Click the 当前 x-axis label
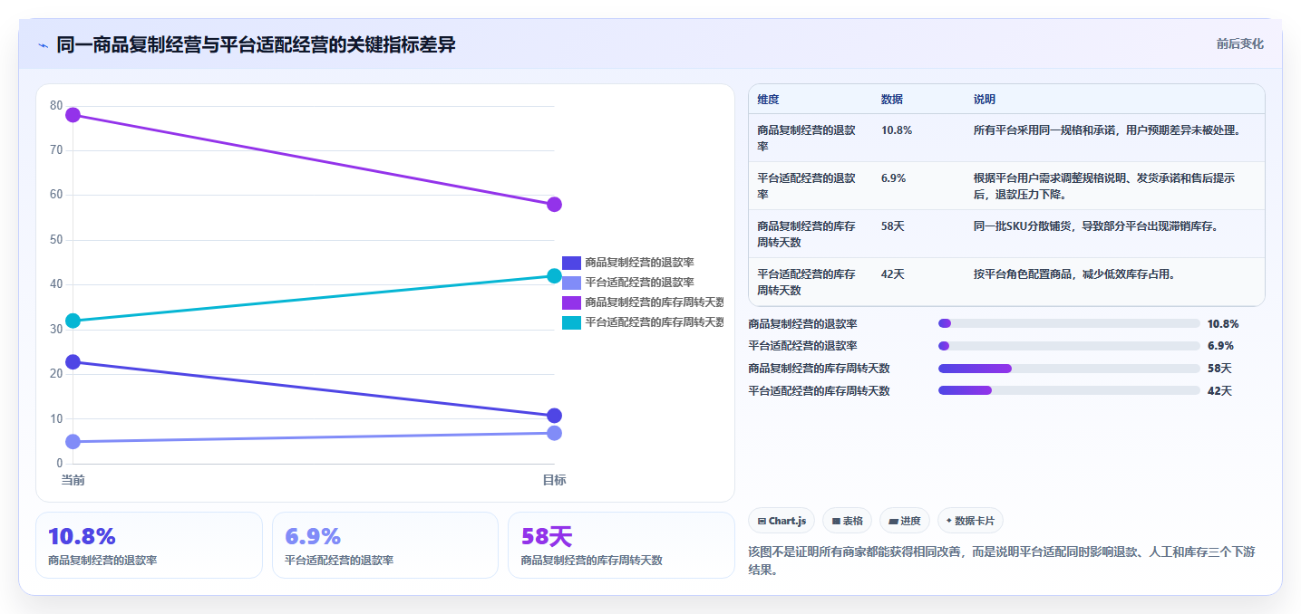Viewport: 1301px width, 614px height. point(73,480)
